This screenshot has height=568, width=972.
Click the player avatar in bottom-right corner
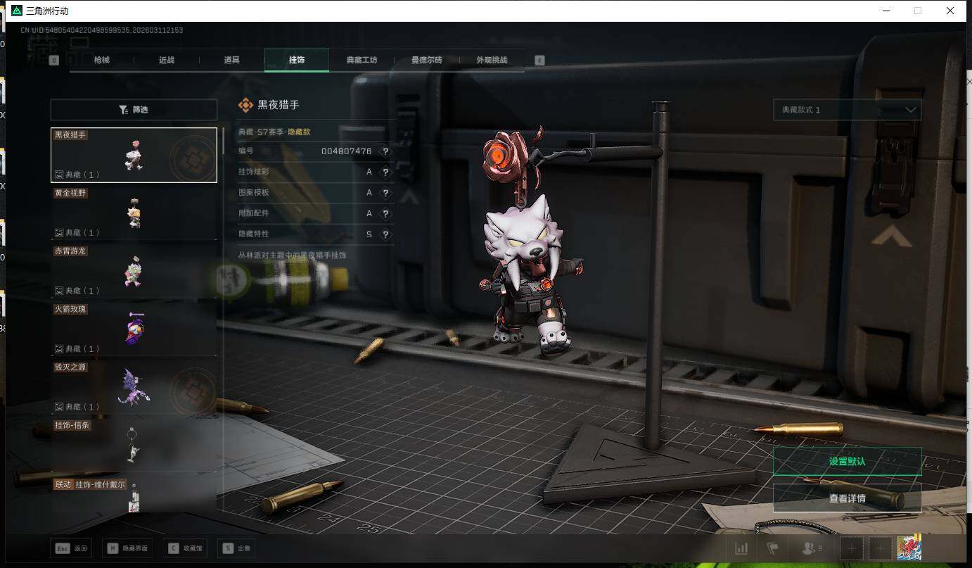click(909, 548)
